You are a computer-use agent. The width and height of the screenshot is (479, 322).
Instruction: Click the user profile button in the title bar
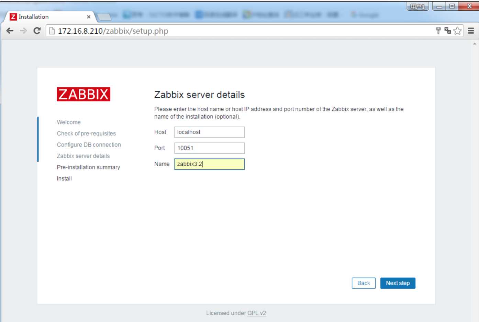click(x=417, y=6)
